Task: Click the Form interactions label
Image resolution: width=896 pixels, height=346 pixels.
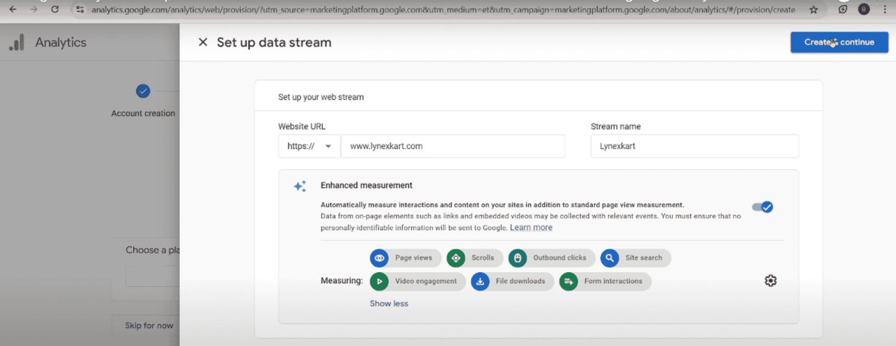Action: tap(613, 281)
